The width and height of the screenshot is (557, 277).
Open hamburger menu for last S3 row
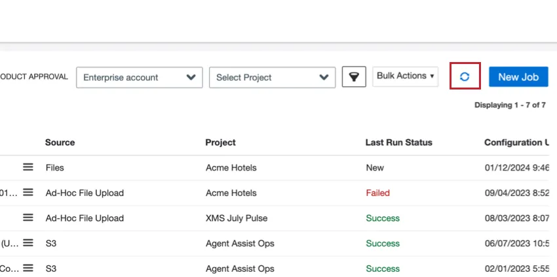click(28, 268)
